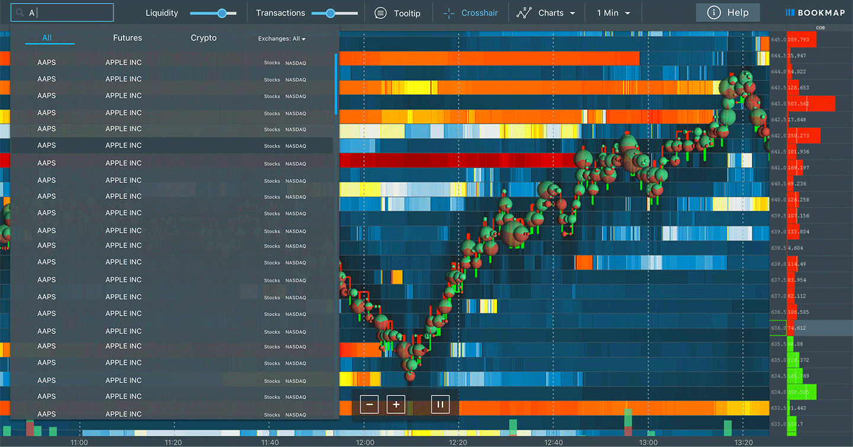The height and width of the screenshot is (447, 853).
Task: Switch to the Futures tab
Action: pyautogui.click(x=127, y=38)
